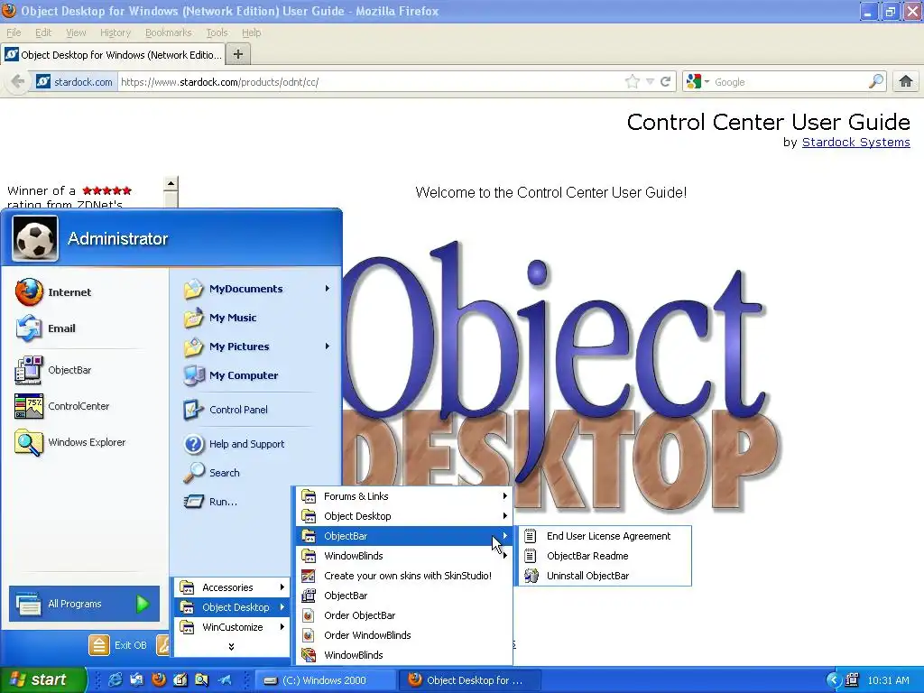Select the Object Desktop entry under All Programs

[232, 607]
